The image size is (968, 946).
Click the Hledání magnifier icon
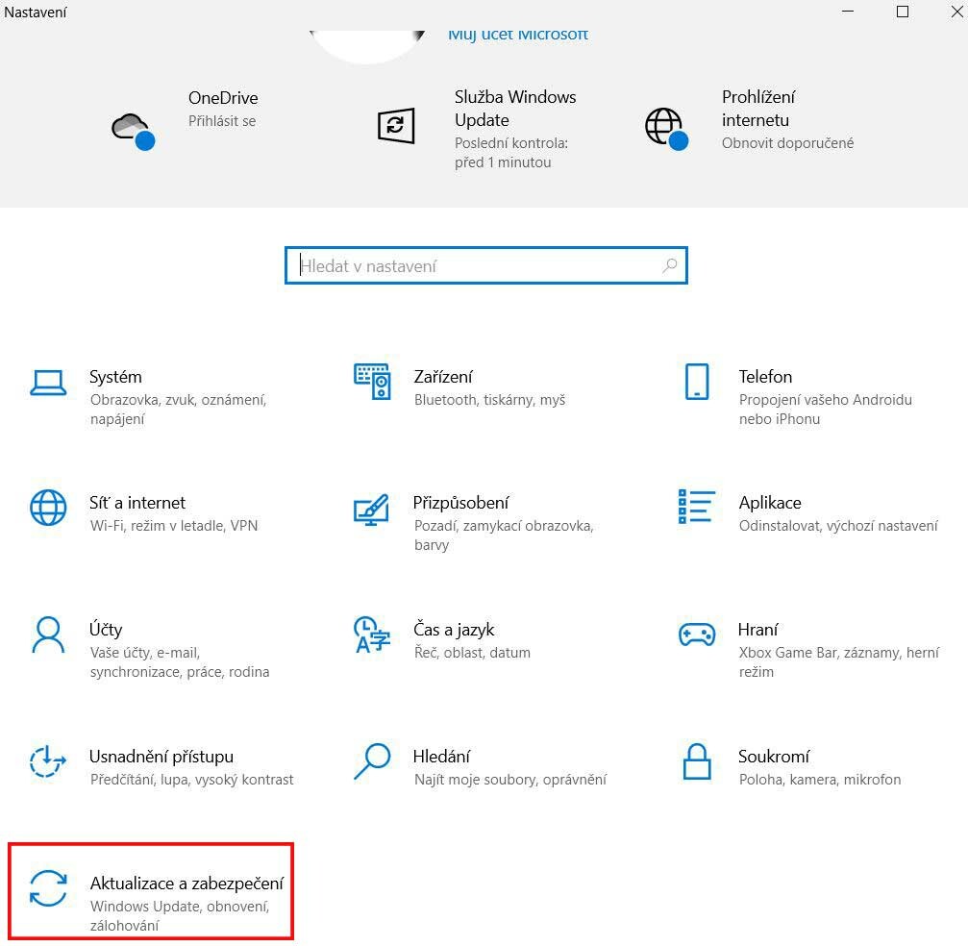[x=372, y=761]
